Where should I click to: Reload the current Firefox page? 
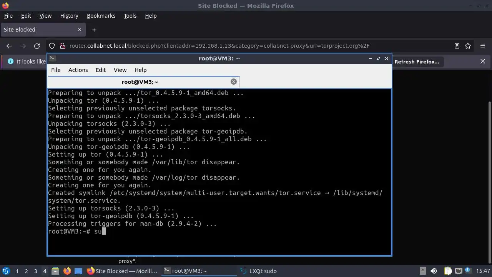click(x=37, y=46)
